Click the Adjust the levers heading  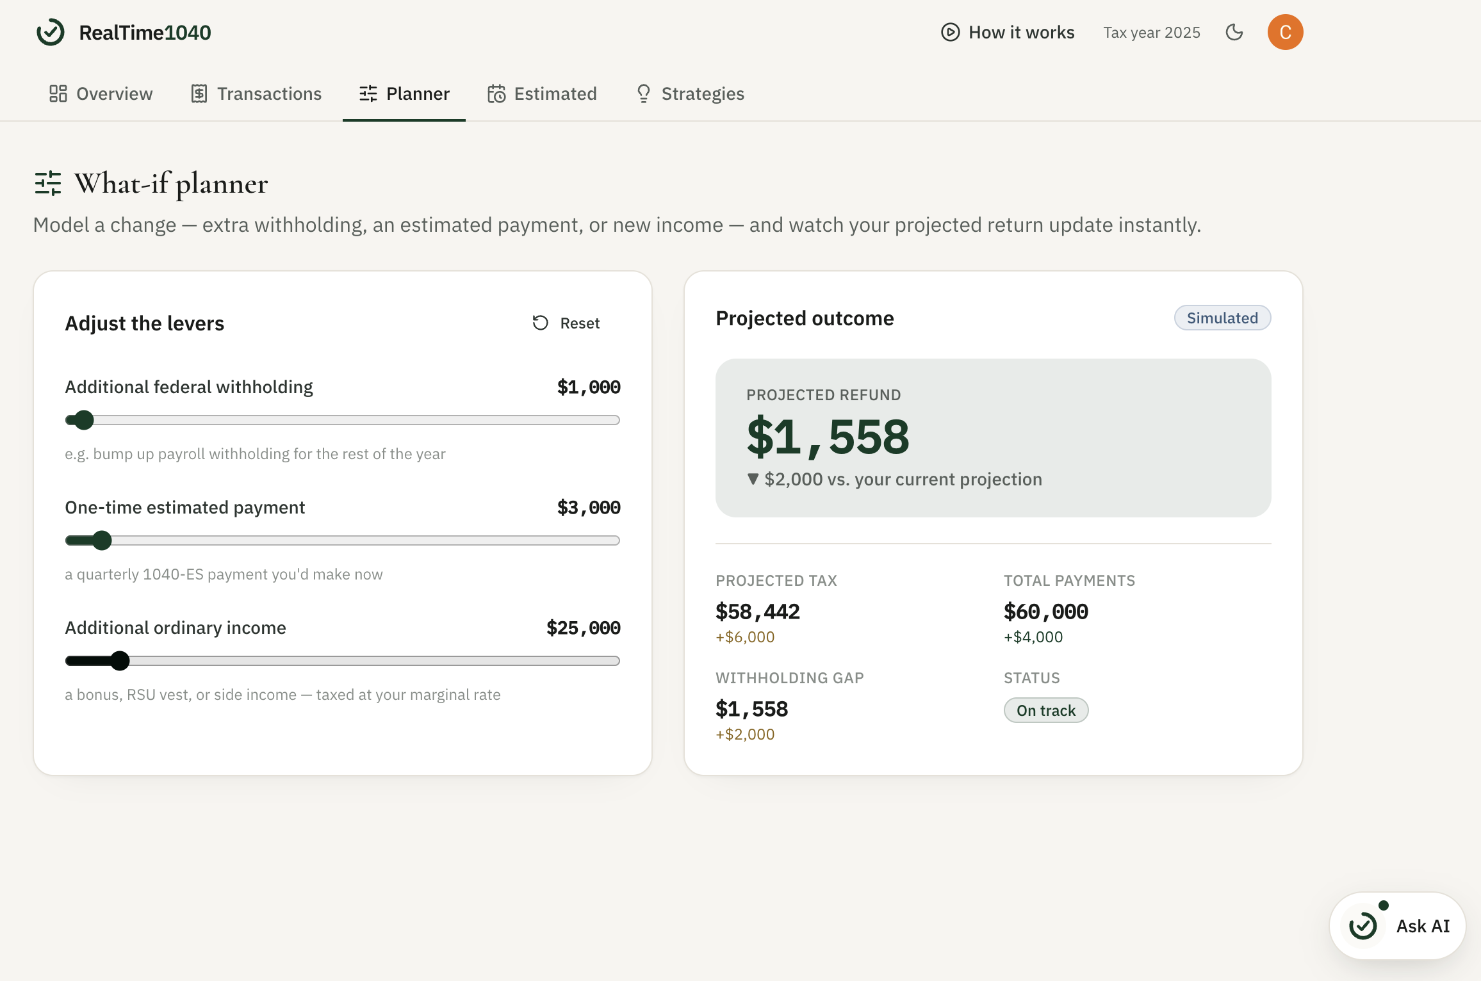(x=145, y=323)
